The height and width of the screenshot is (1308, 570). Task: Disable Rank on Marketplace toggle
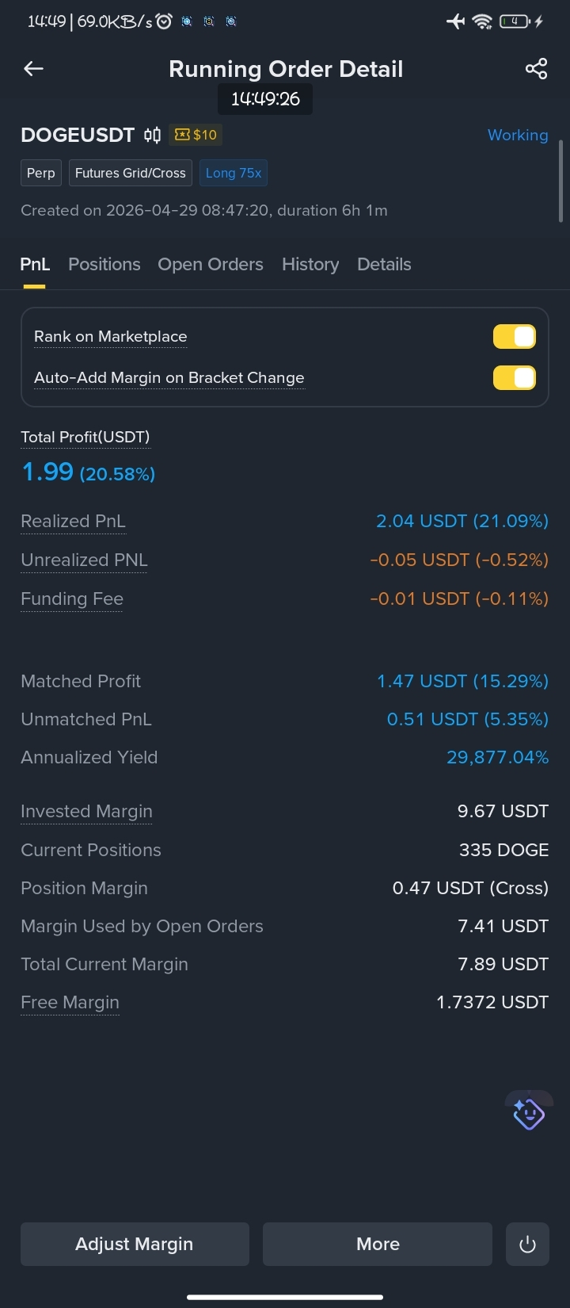515,337
